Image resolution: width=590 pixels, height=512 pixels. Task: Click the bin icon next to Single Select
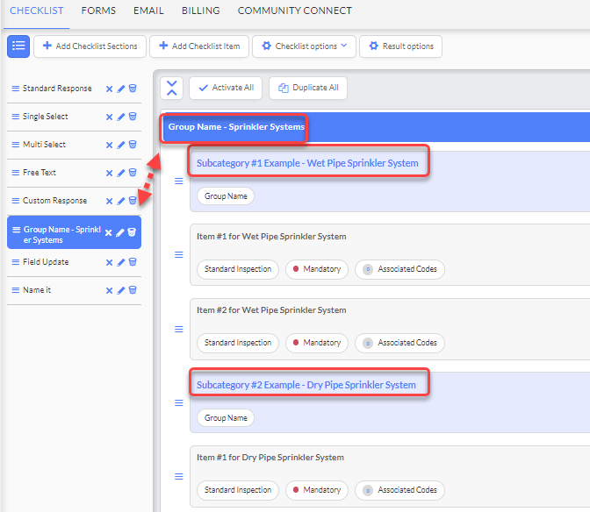pyautogui.click(x=133, y=117)
